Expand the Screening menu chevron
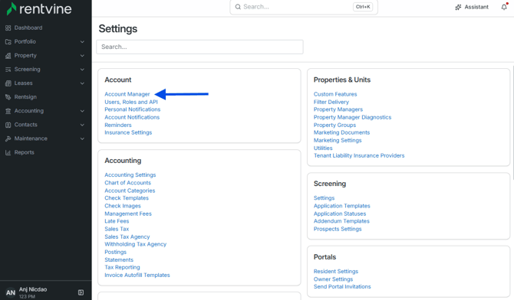 82,70
